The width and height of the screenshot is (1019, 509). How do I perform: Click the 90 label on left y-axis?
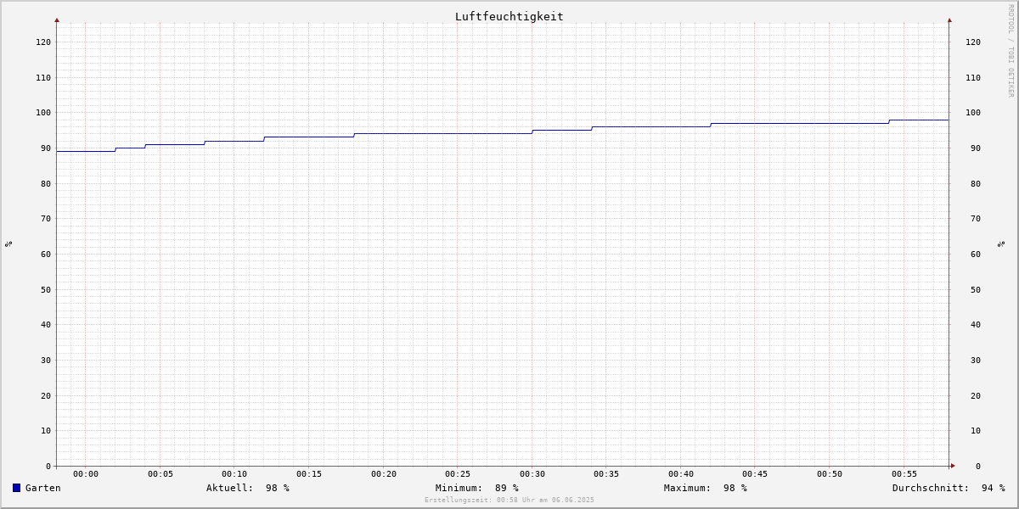click(46, 148)
